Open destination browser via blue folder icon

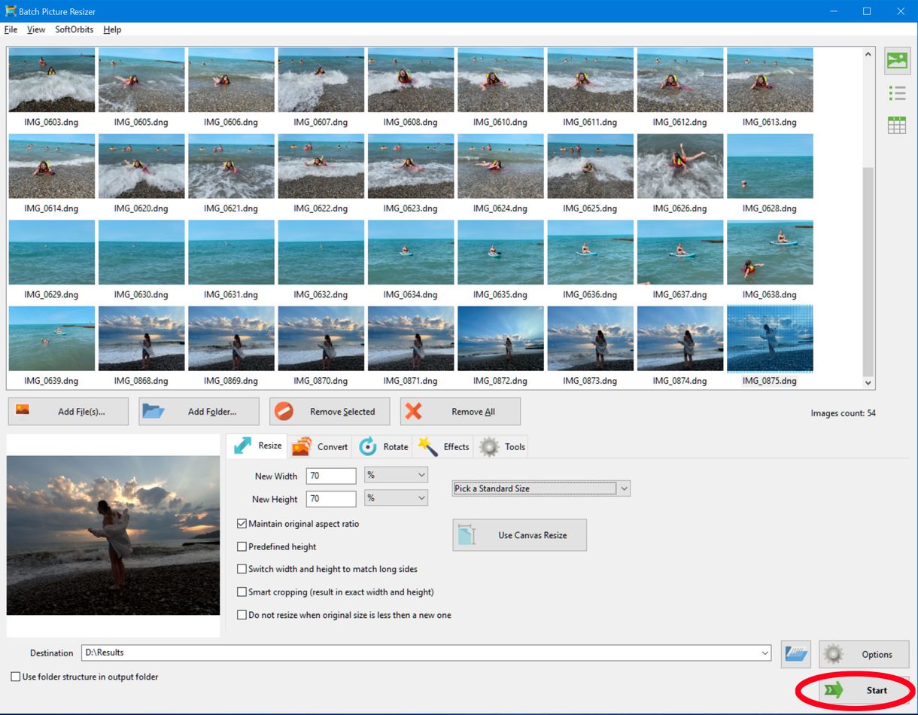click(795, 654)
